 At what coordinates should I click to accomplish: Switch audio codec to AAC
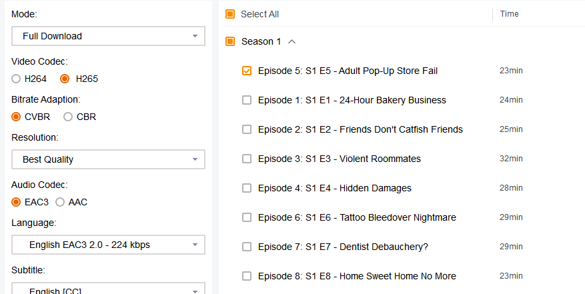(60, 202)
